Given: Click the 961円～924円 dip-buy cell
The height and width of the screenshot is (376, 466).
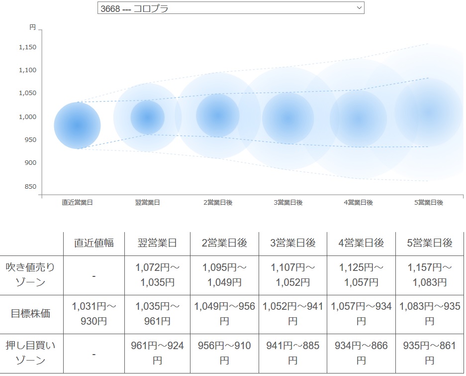Looking at the screenshot, I should coord(157,353).
